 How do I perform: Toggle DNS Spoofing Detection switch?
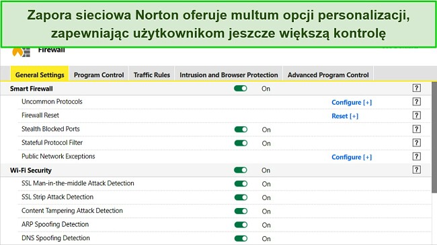tap(241, 238)
